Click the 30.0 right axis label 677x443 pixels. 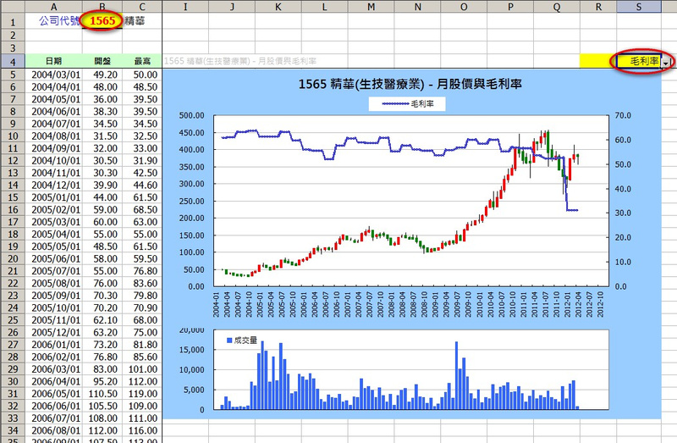tap(623, 213)
